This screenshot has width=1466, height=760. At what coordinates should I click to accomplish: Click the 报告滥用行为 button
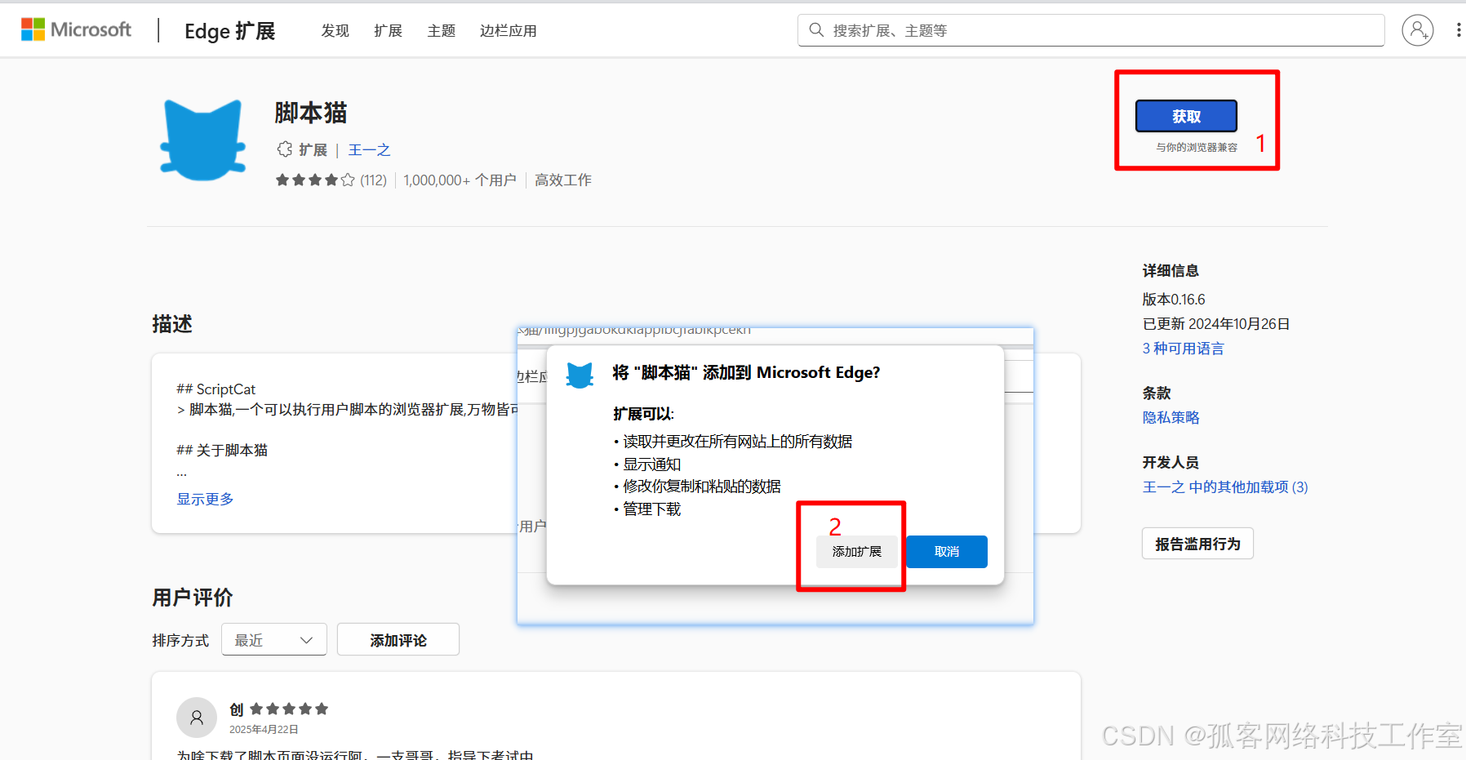(1197, 544)
